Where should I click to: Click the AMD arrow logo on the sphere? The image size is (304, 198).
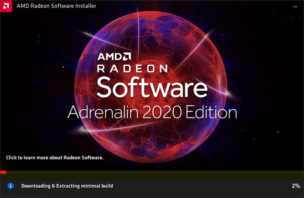(127, 57)
